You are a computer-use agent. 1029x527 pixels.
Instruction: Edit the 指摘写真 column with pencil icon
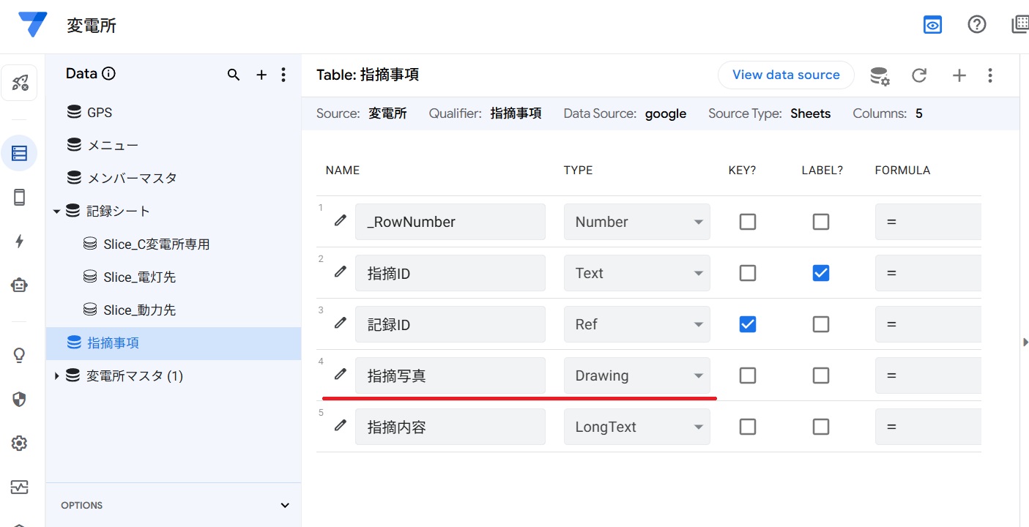(x=340, y=375)
